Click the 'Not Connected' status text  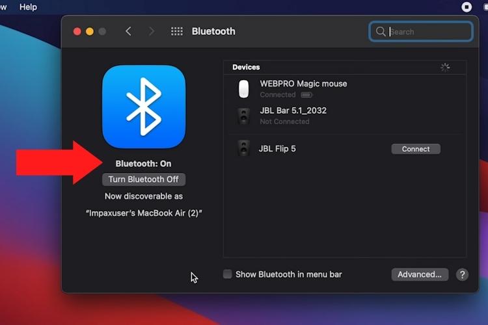(284, 122)
